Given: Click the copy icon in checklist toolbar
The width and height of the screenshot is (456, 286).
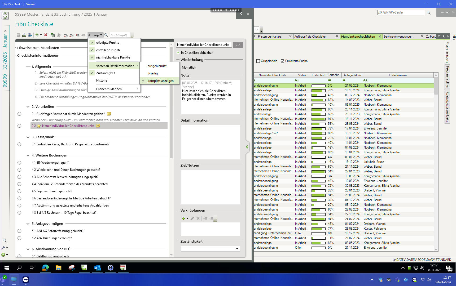Looking at the screenshot, I should tap(52, 35).
